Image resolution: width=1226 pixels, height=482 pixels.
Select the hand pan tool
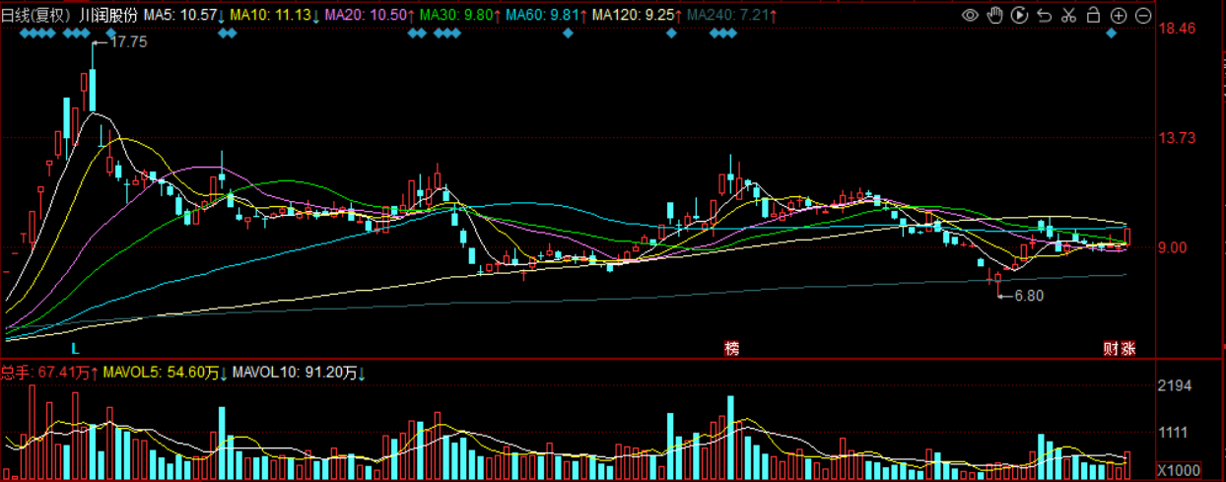[x=994, y=16]
